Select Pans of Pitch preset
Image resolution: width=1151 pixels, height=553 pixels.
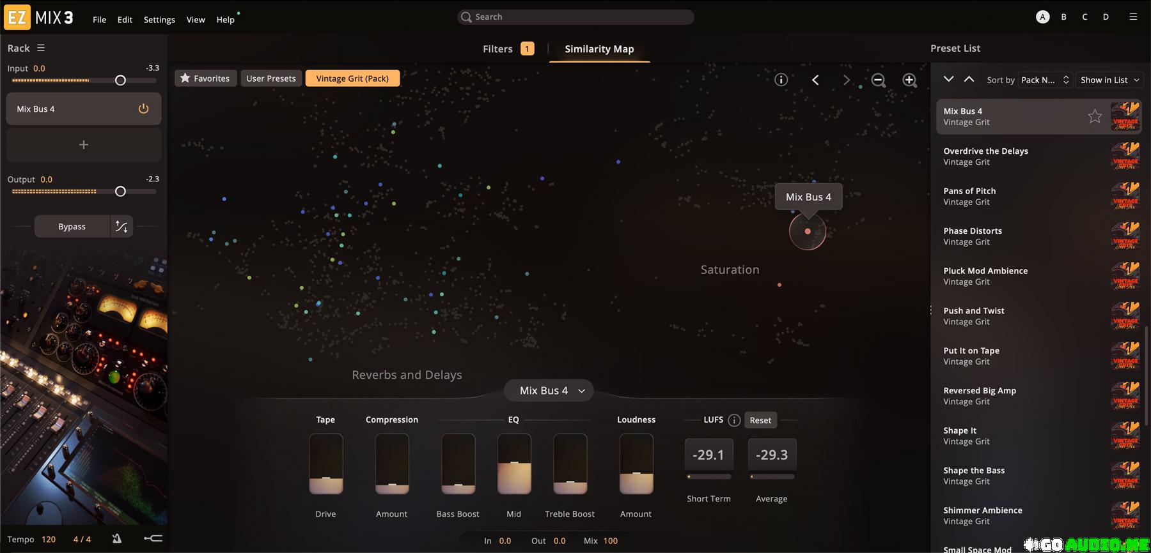pyautogui.click(x=1039, y=196)
